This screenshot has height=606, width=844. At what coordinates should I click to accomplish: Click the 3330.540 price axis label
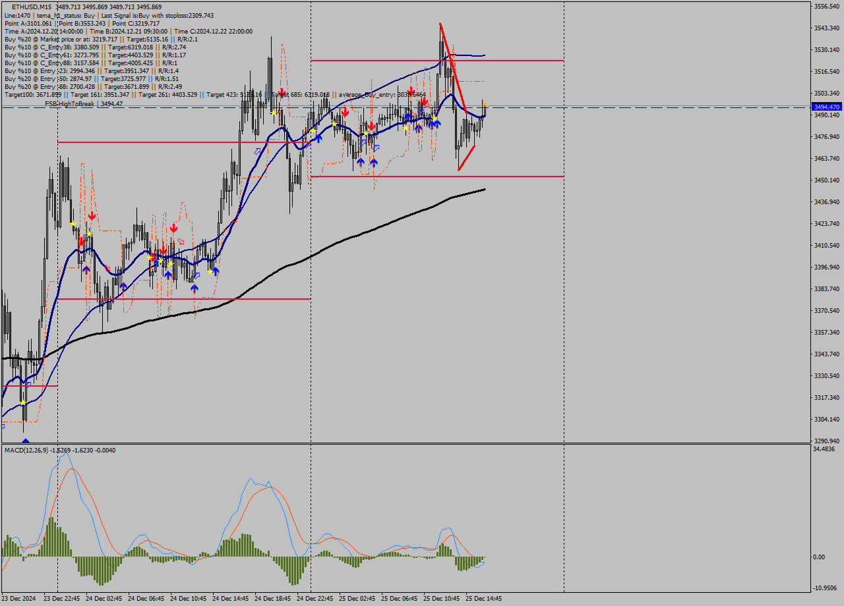point(827,376)
